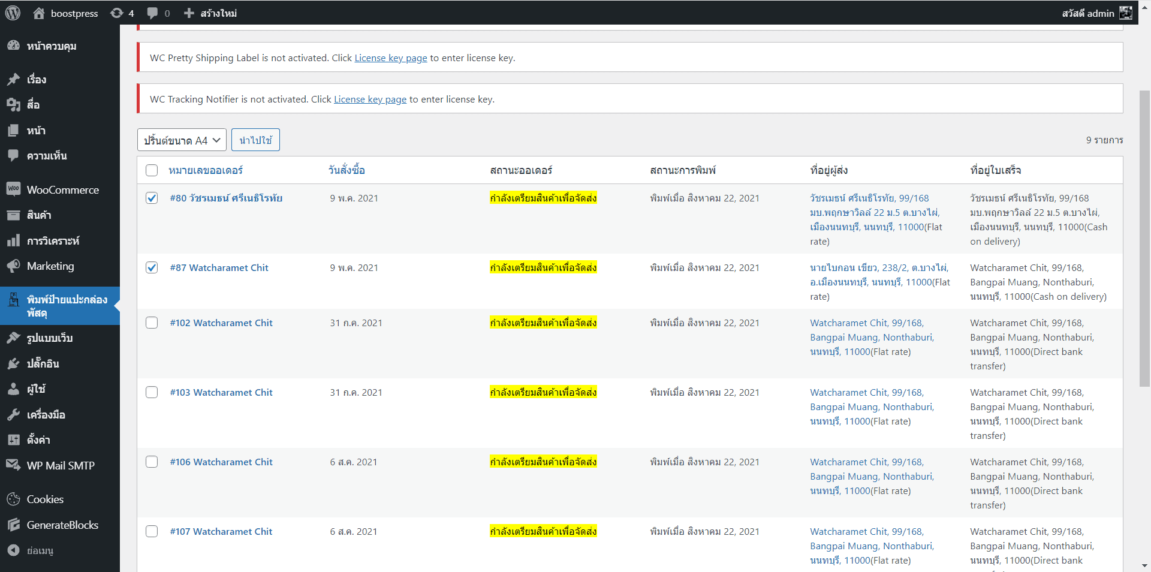
Task: Click the Marketing megaphone icon
Action: 13,266
